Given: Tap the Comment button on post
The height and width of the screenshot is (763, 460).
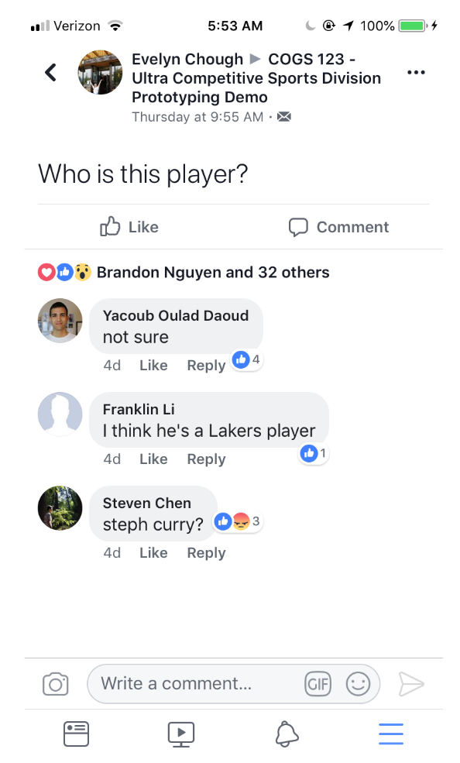Looking at the screenshot, I should pyautogui.click(x=338, y=227).
